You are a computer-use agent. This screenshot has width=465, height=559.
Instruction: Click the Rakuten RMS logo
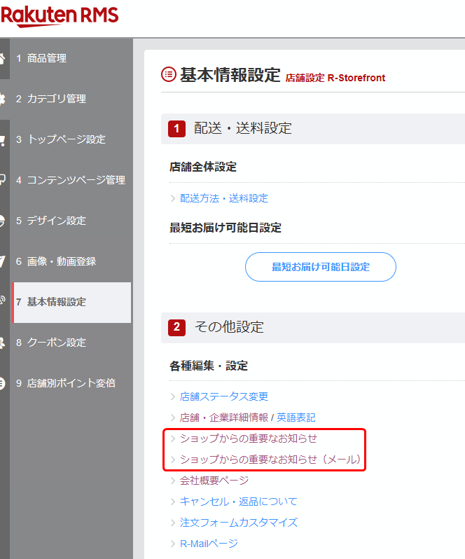click(59, 16)
